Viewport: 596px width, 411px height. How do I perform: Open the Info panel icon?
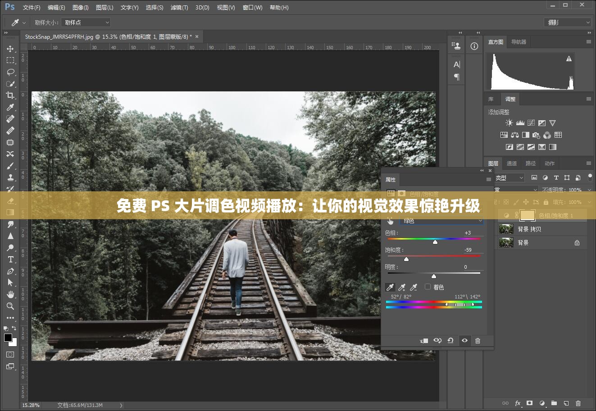coord(474,46)
